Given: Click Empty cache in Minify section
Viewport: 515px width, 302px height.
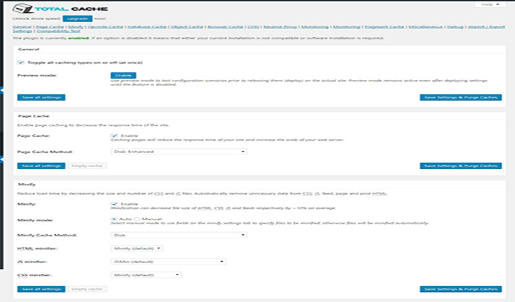Looking at the screenshot, I should [87, 289].
